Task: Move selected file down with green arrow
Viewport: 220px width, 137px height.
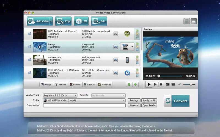Action: pos(135,84)
